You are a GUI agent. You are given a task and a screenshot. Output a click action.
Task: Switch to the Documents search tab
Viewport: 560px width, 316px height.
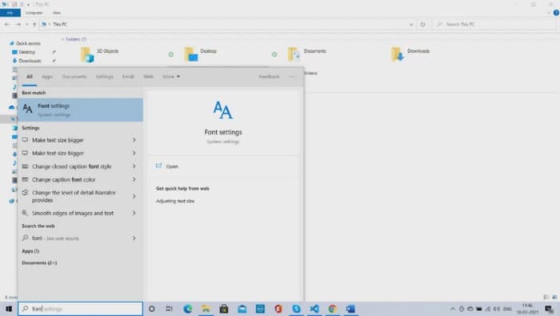point(74,77)
